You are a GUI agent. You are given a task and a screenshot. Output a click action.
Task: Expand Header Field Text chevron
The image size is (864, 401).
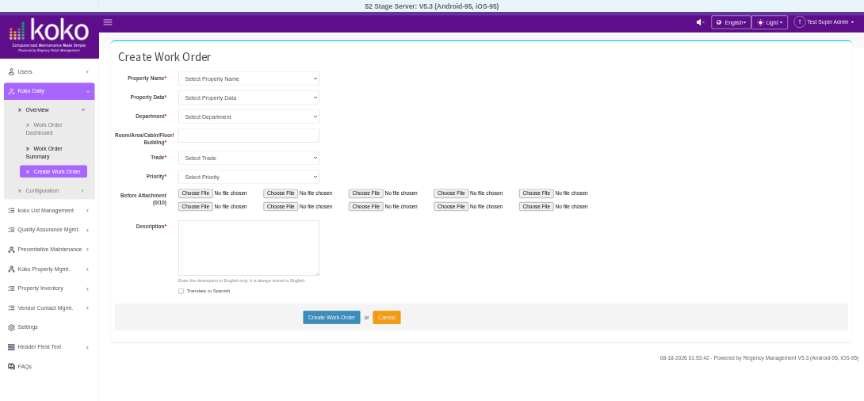(87, 348)
